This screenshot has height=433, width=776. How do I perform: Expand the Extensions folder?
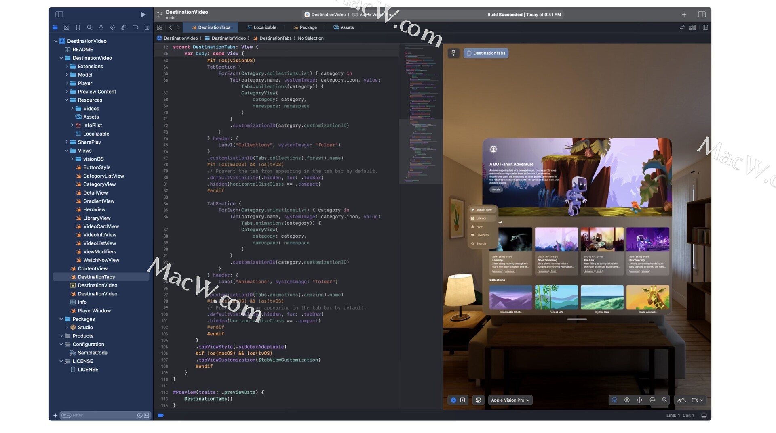point(67,66)
